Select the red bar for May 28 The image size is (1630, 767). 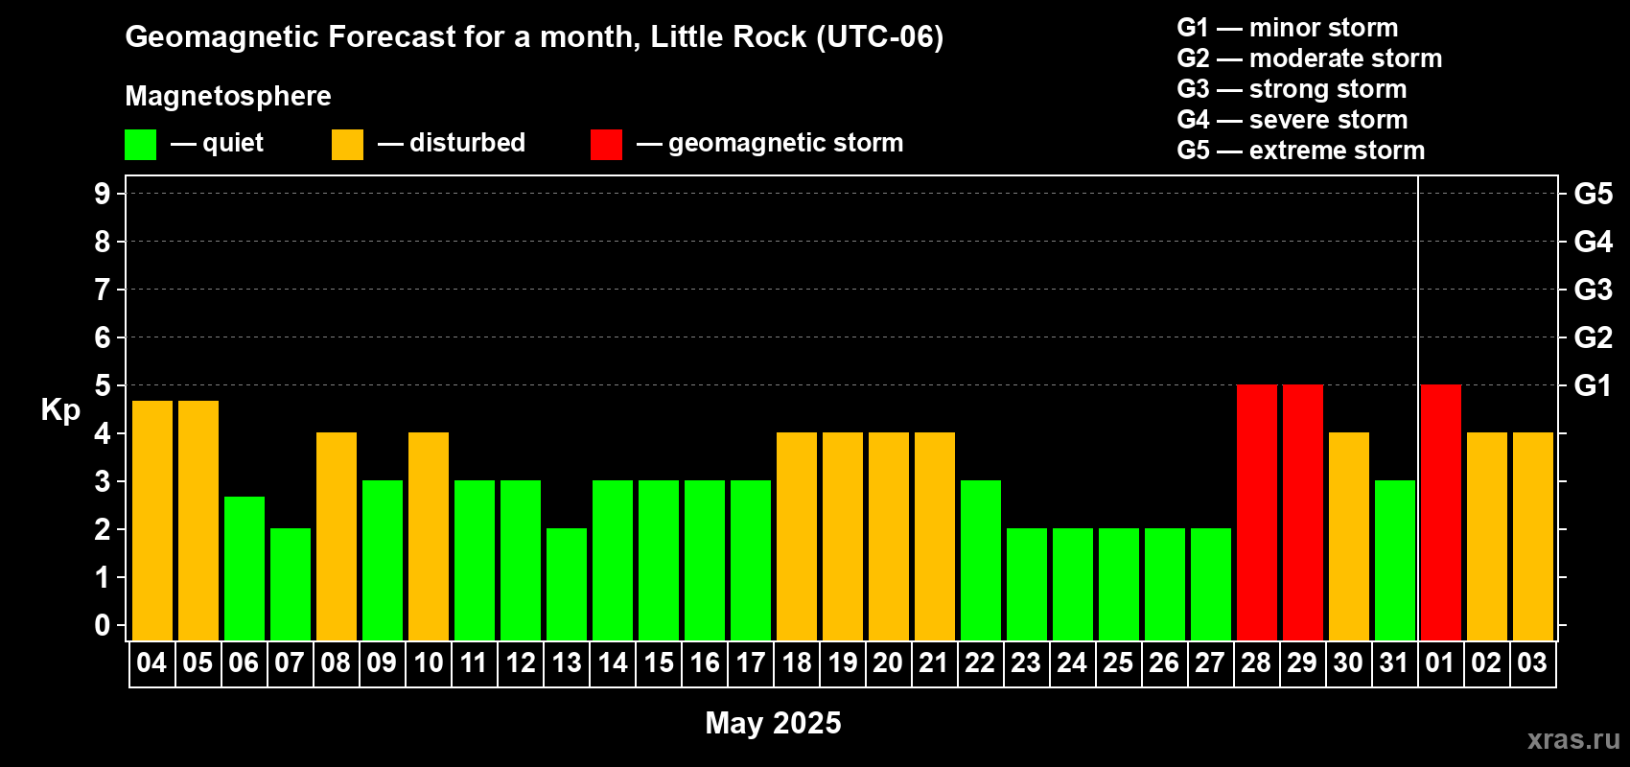1257,513
